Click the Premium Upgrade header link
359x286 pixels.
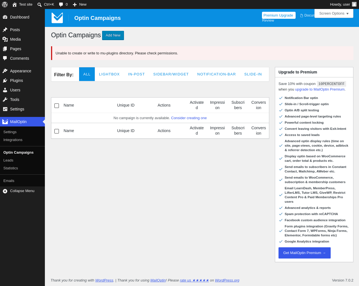(x=279, y=15)
